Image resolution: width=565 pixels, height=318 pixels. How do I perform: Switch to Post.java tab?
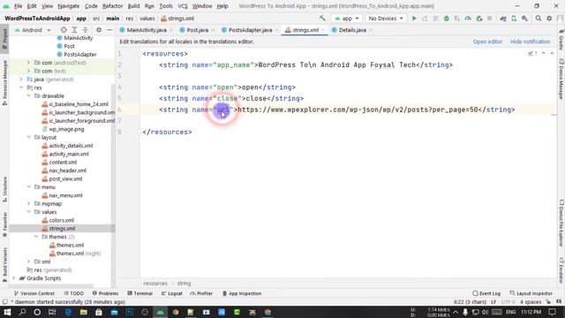click(197, 30)
